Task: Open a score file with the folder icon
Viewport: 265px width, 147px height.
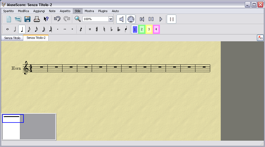Action: coord(18,19)
